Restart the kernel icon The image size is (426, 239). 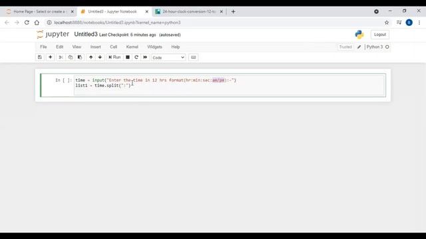(136, 57)
